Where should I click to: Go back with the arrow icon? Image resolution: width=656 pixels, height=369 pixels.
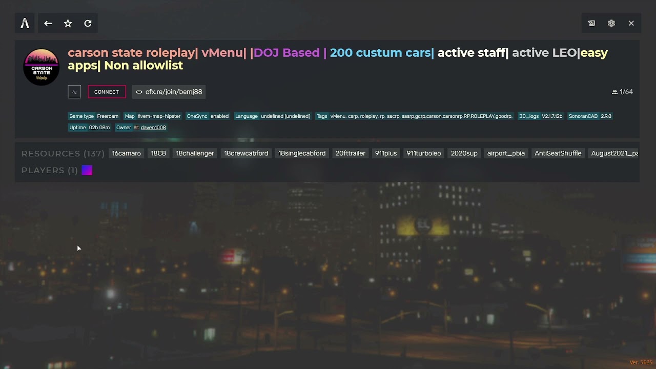click(x=48, y=23)
